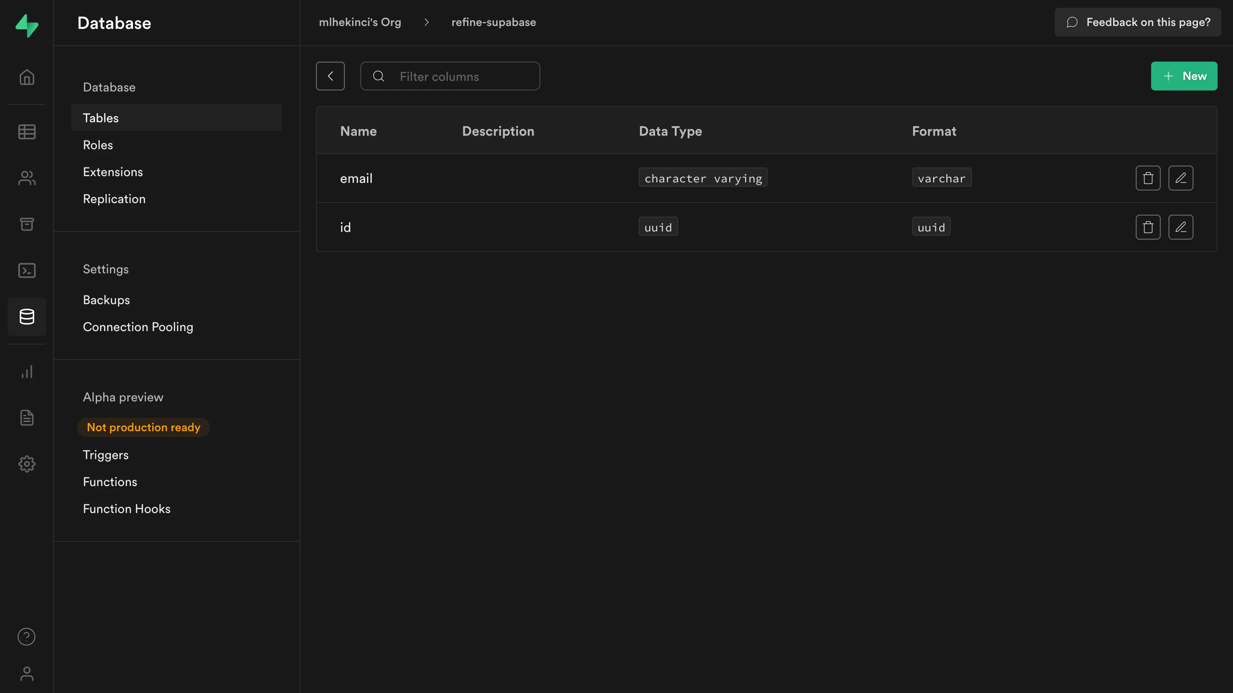Viewport: 1233px width, 693px height.
Task: Edit the id column
Action: pyautogui.click(x=1181, y=227)
